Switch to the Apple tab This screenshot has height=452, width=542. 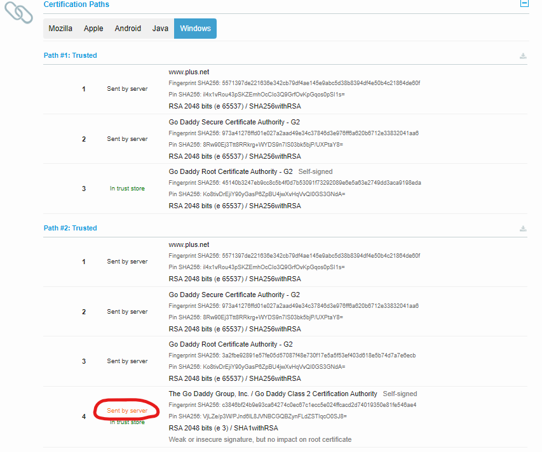click(93, 29)
